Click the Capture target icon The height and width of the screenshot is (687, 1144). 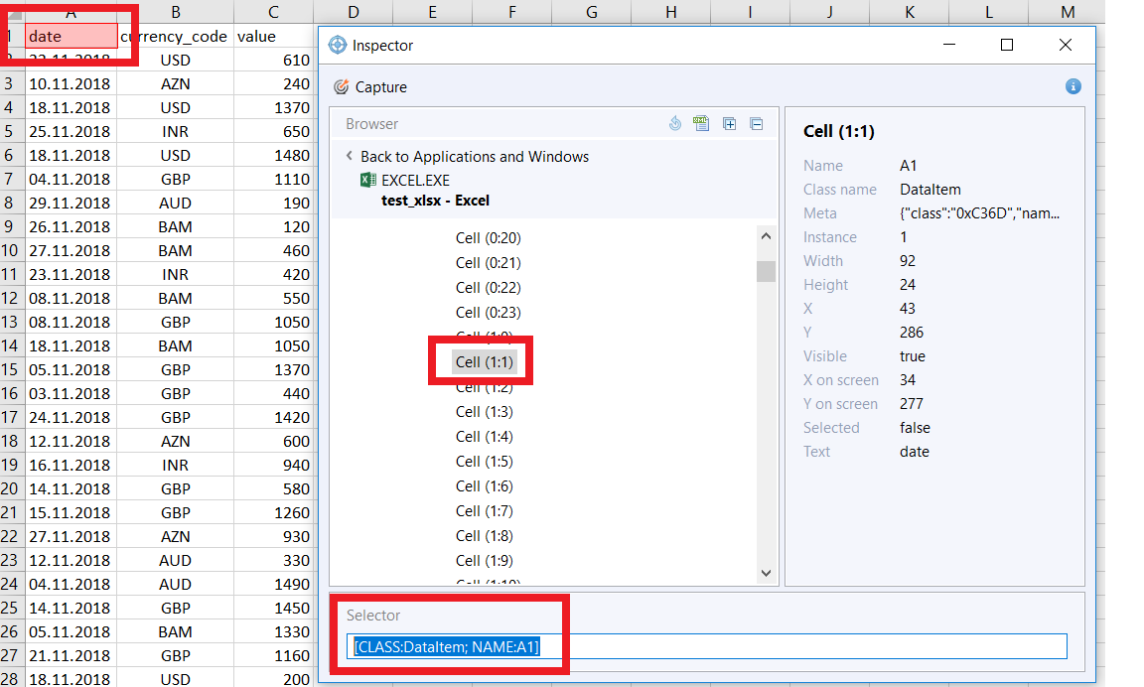pos(341,86)
